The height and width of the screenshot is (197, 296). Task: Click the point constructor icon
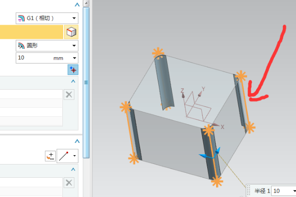(50, 156)
